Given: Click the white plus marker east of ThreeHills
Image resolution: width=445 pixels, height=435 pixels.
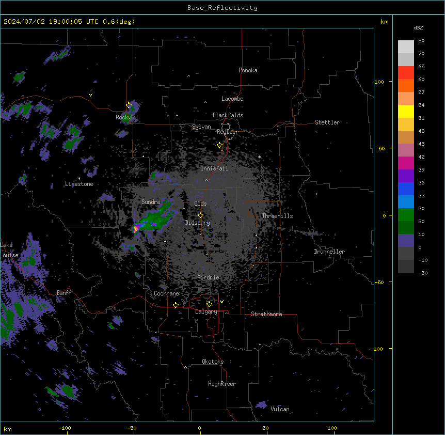Looking at the screenshot, I should [x=316, y=194].
